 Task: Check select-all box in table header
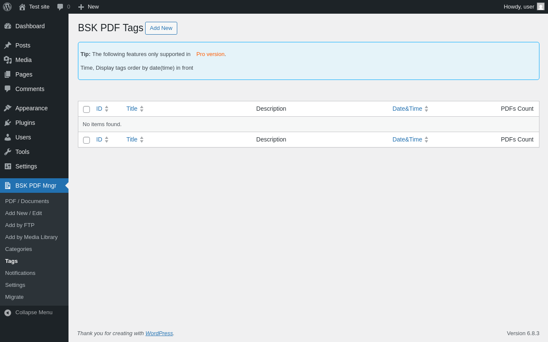[86, 109]
